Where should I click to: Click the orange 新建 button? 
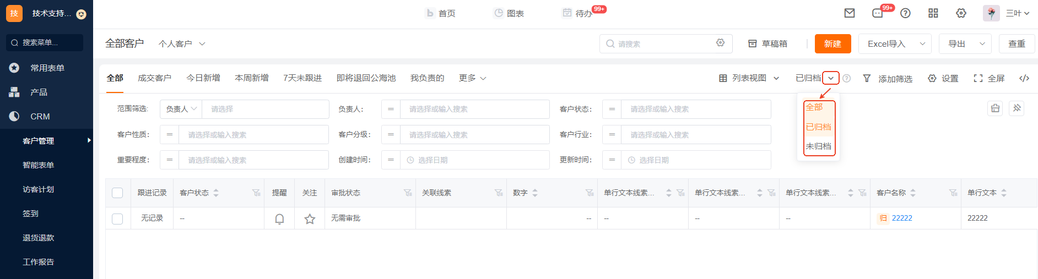(832, 43)
